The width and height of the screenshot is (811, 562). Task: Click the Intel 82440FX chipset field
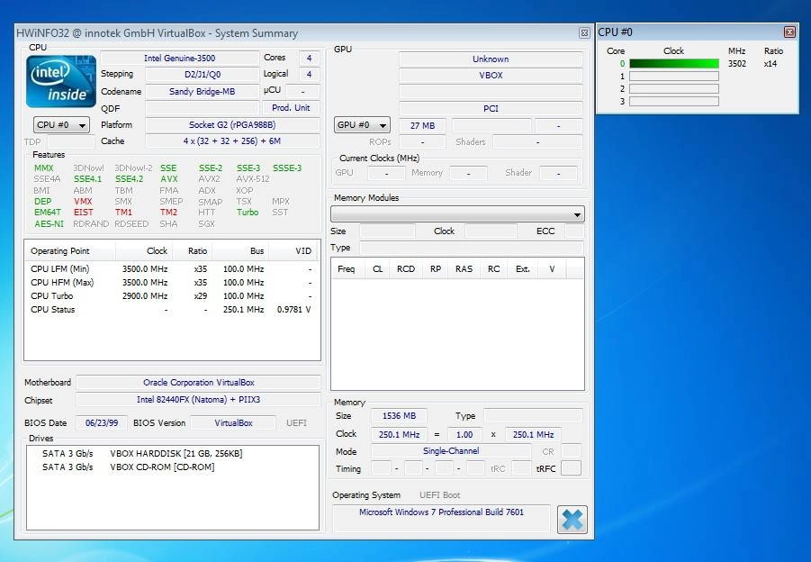[199, 400]
